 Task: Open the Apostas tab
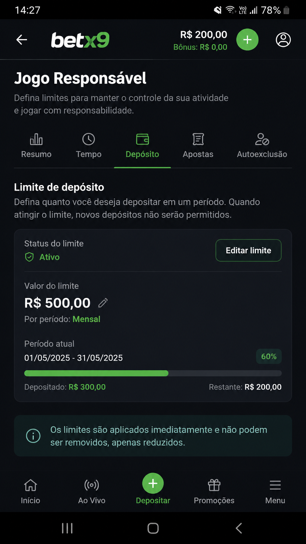(198, 146)
